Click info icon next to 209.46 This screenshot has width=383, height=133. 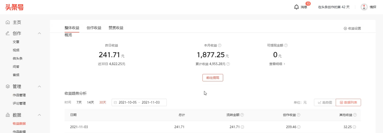point(299,127)
